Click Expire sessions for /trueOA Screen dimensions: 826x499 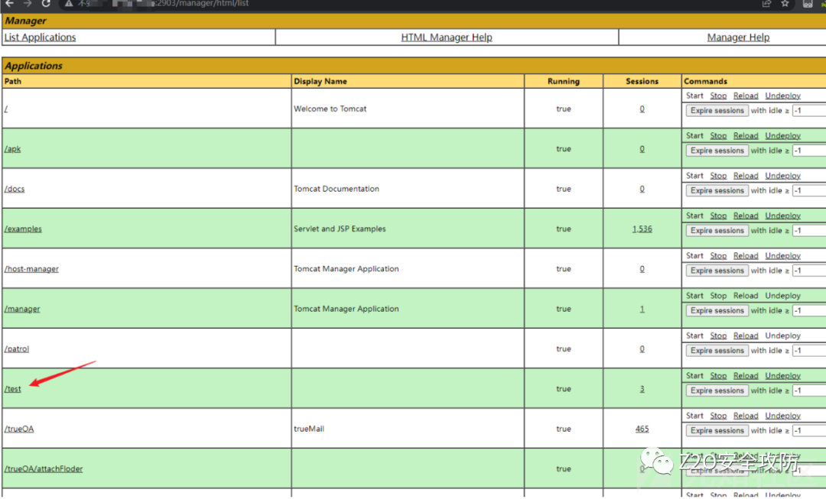pyautogui.click(x=717, y=430)
